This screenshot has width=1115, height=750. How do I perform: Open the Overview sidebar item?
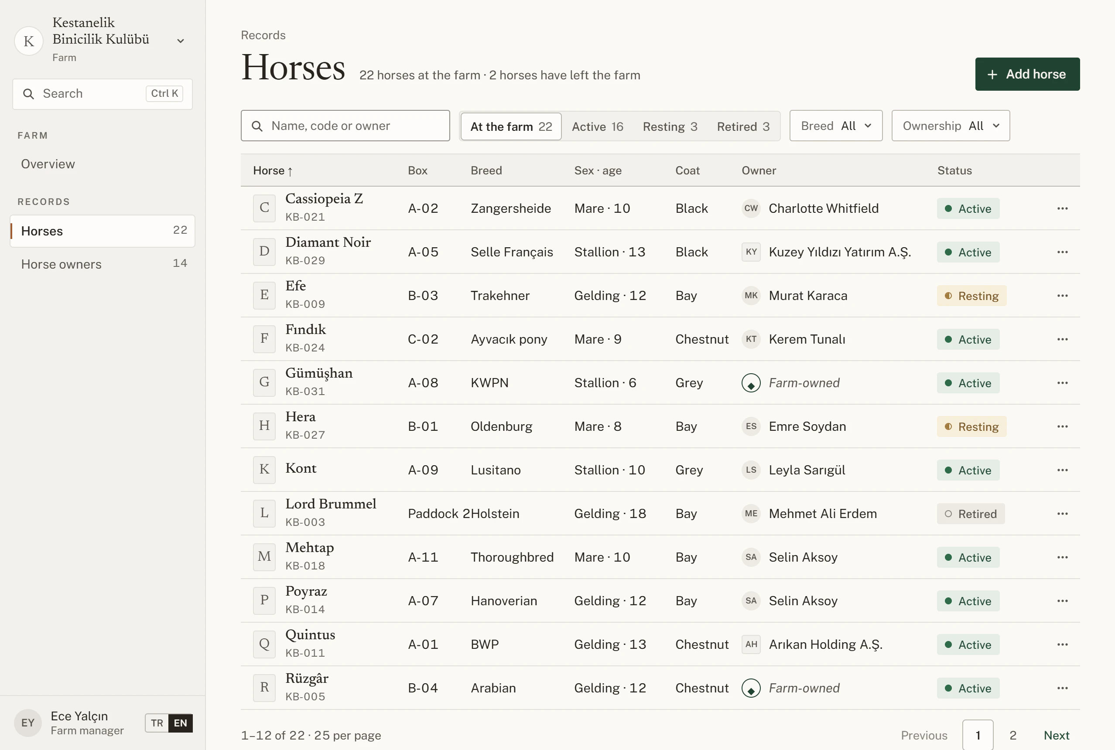(x=103, y=164)
